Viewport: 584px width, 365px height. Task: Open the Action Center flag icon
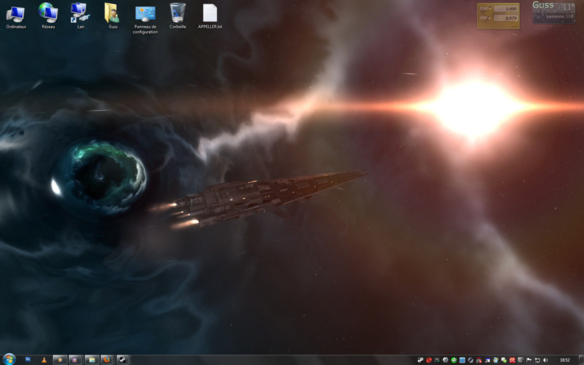tap(529, 360)
